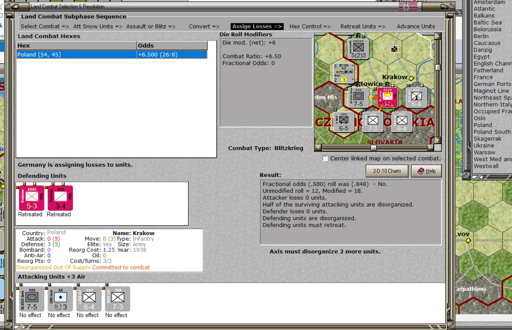
Task: Select the 7-3 infantry counter on the linked map
Action: pos(373,122)
